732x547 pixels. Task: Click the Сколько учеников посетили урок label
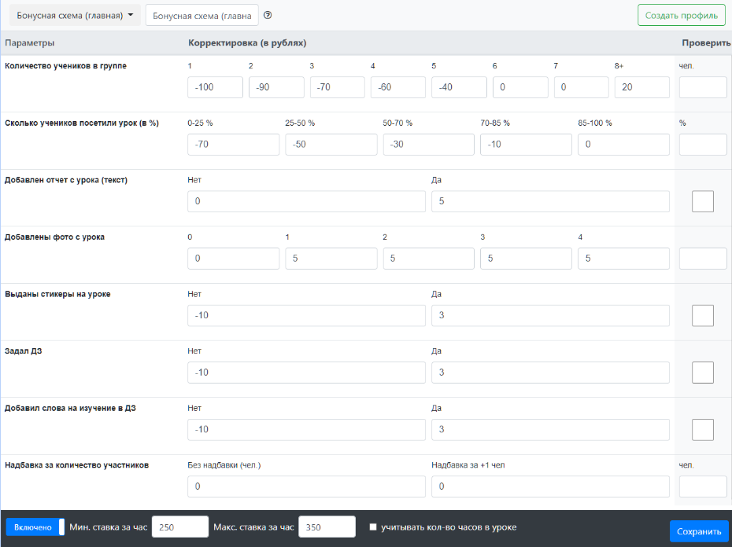[x=82, y=123]
